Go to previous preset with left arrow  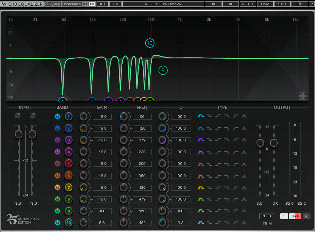point(213,4)
